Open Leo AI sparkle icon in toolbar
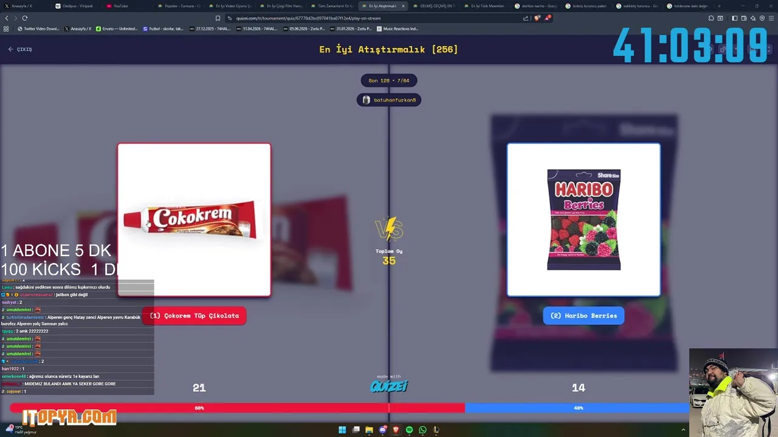 click(753, 18)
